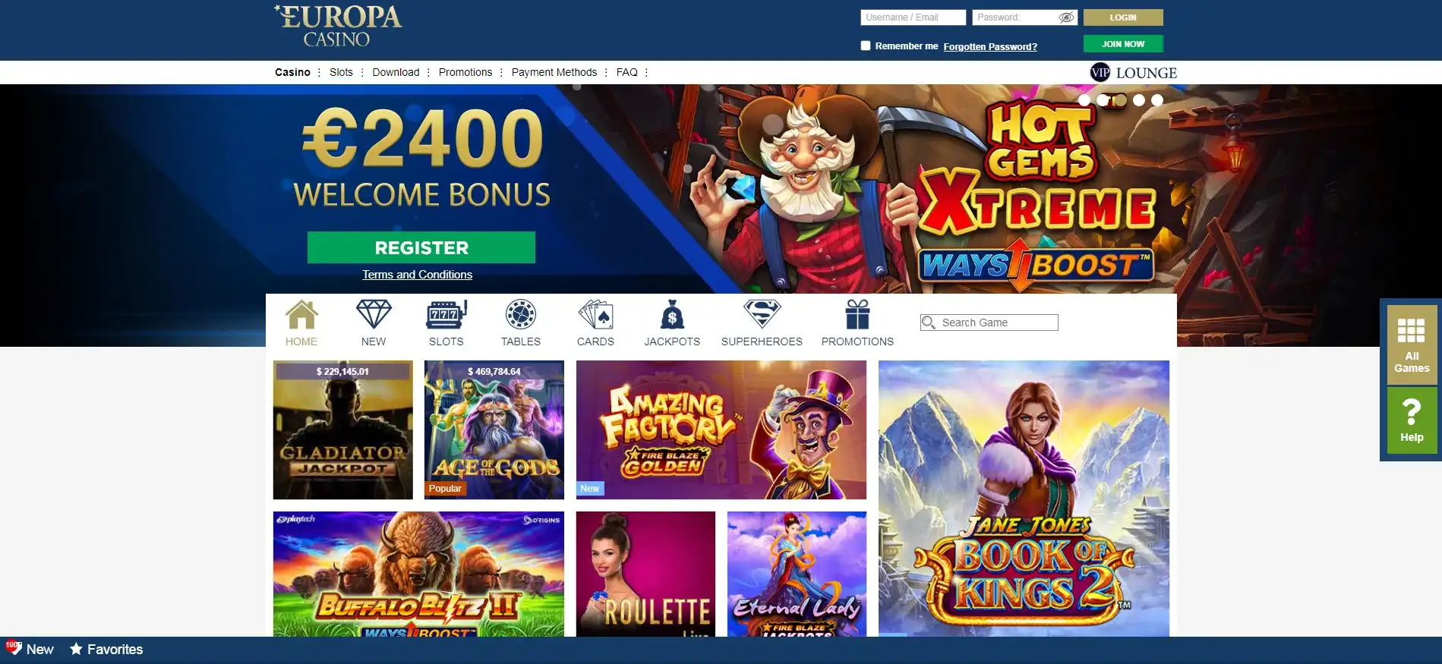Open the Gladiator Jackpot game thumbnail
This screenshot has height=664, width=1442.
coord(343,430)
